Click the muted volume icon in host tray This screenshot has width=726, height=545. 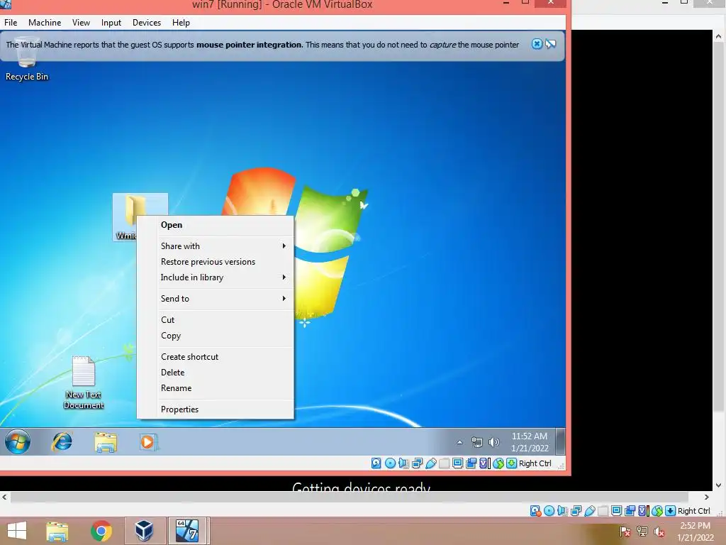(659, 532)
